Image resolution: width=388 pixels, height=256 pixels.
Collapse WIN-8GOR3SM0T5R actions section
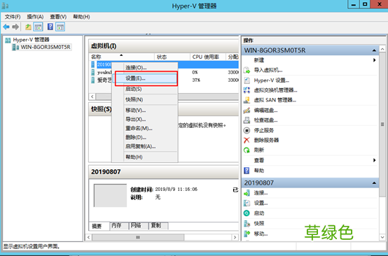tap(374, 50)
